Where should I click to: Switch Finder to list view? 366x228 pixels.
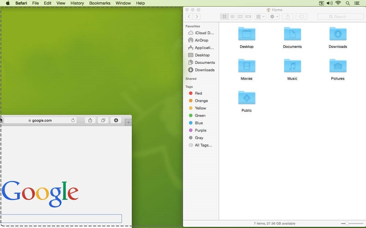pyautogui.click(x=232, y=16)
